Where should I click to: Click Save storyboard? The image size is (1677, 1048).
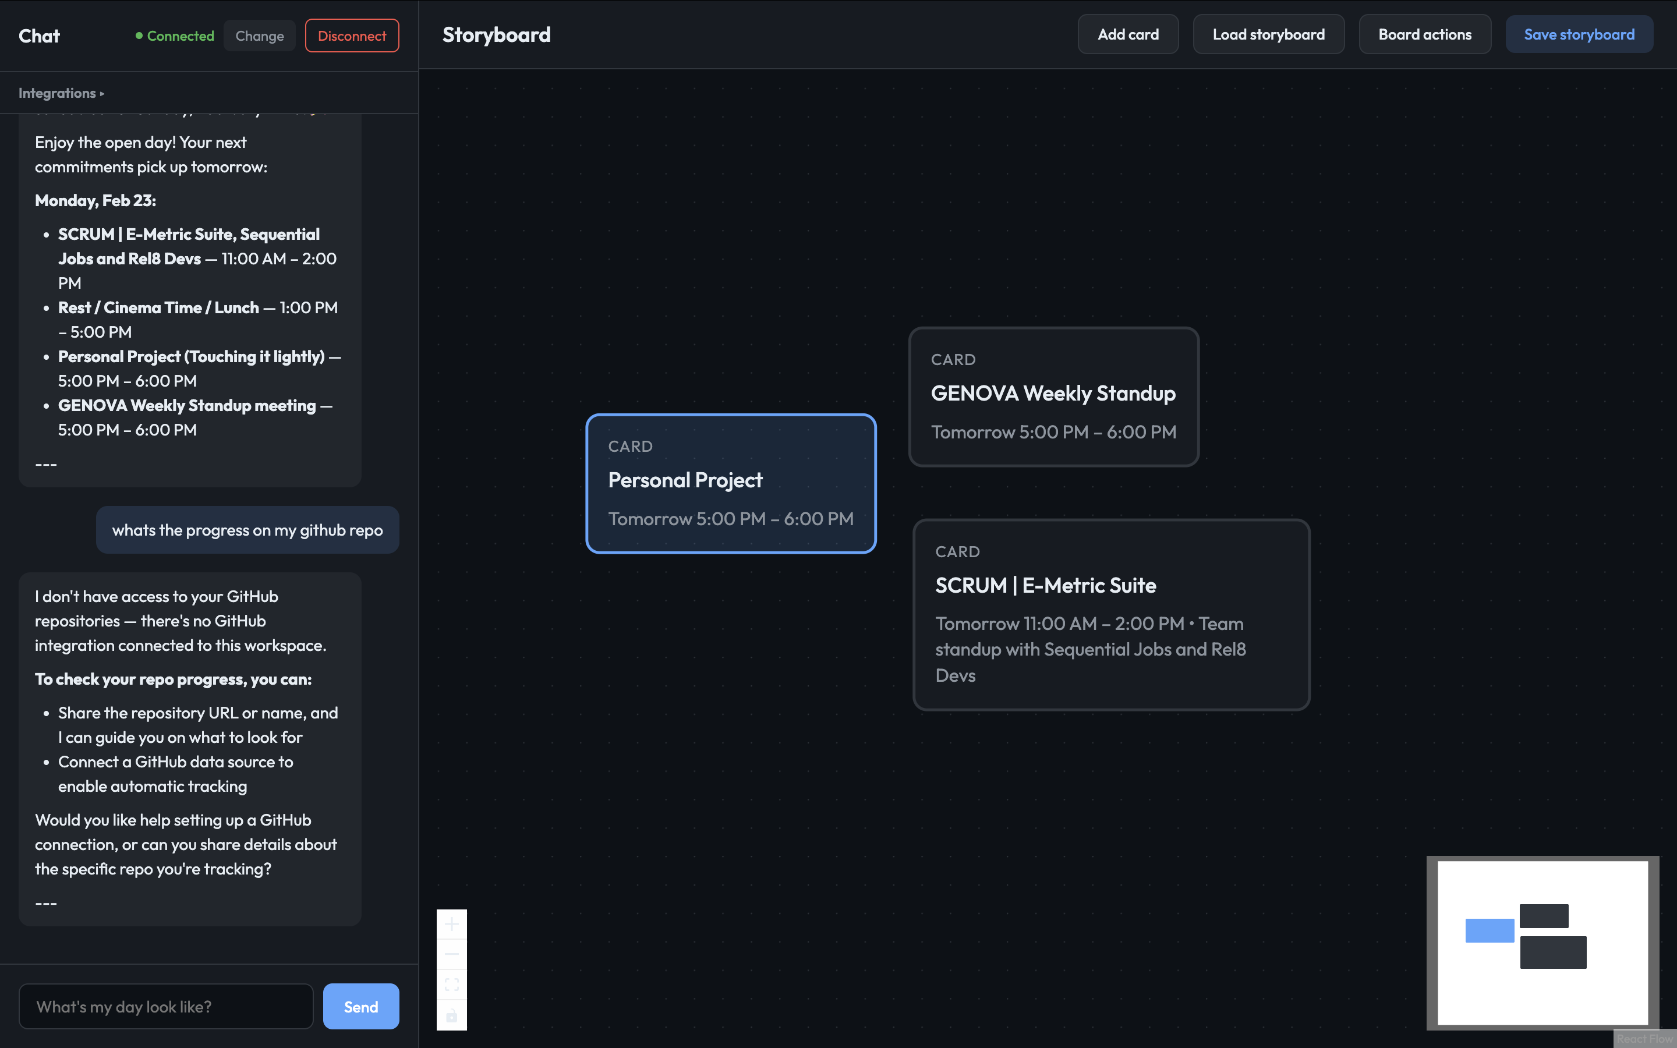pos(1578,35)
